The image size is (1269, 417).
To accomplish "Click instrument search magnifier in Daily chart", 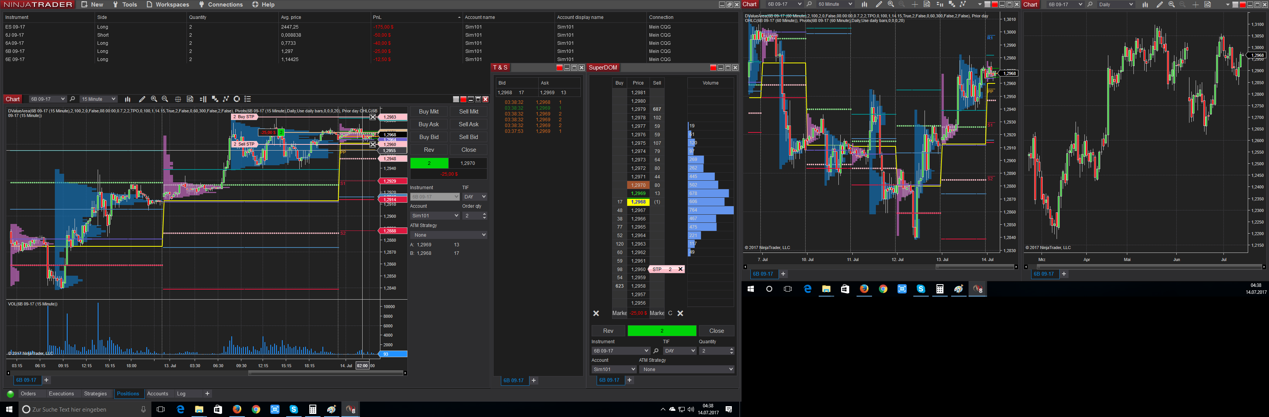I will (1090, 4).
